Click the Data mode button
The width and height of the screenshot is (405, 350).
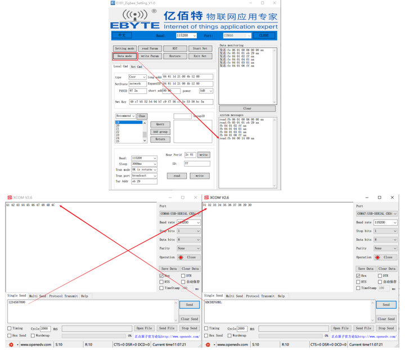(124, 56)
